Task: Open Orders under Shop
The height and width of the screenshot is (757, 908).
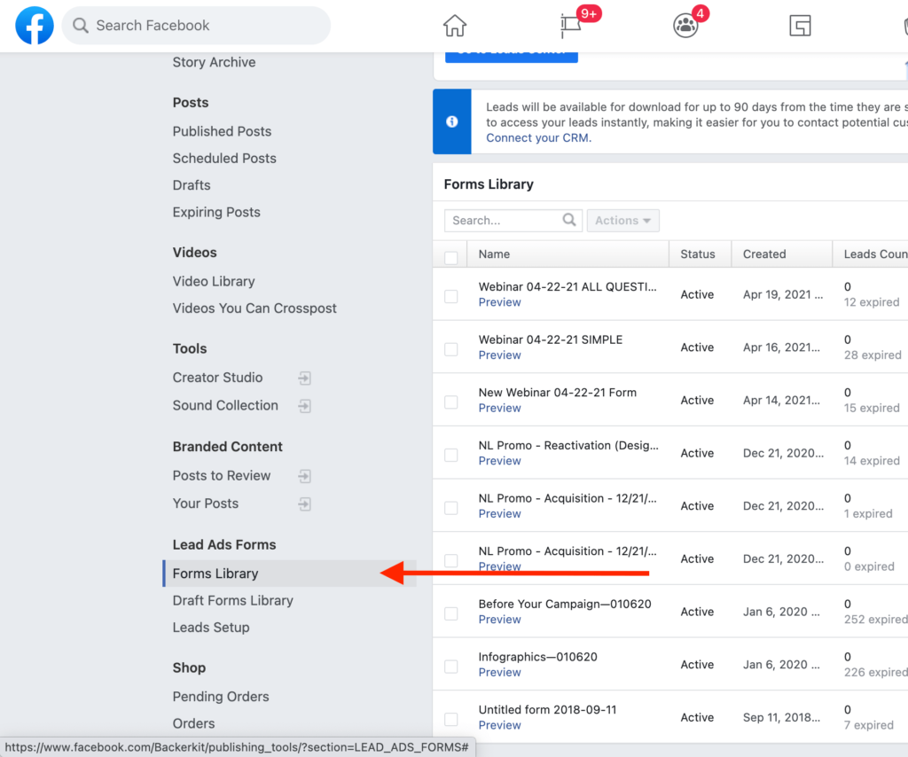Action: coord(193,723)
